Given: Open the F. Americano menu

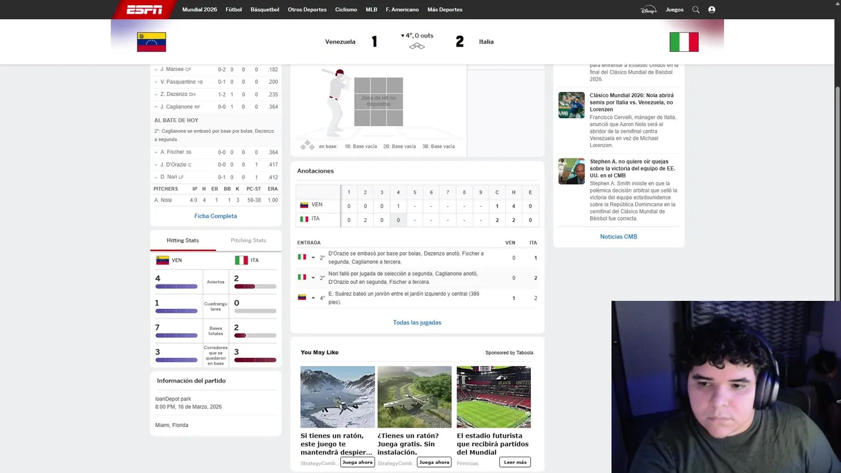Looking at the screenshot, I should (402, 10).
